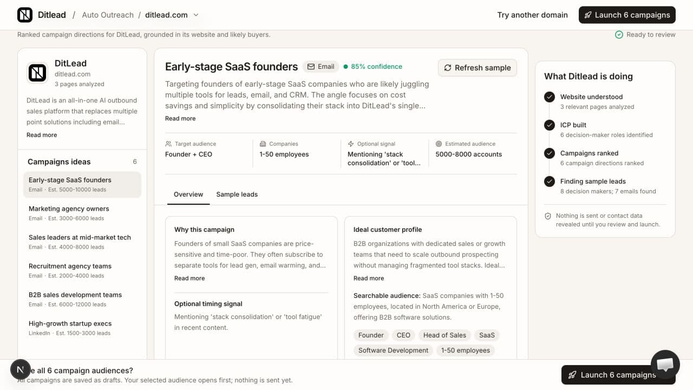Screen dimensions: 693x390
Task: Click the Companies building icon
Action: 263,144
